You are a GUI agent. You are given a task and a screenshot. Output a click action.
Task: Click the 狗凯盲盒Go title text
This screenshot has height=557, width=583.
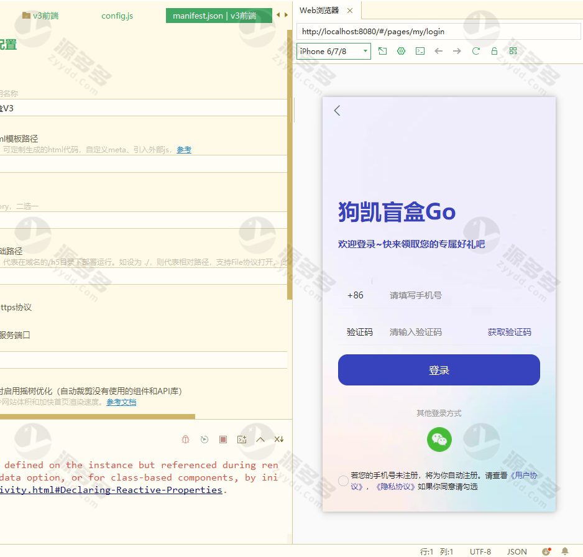click(x=397, y=212)
